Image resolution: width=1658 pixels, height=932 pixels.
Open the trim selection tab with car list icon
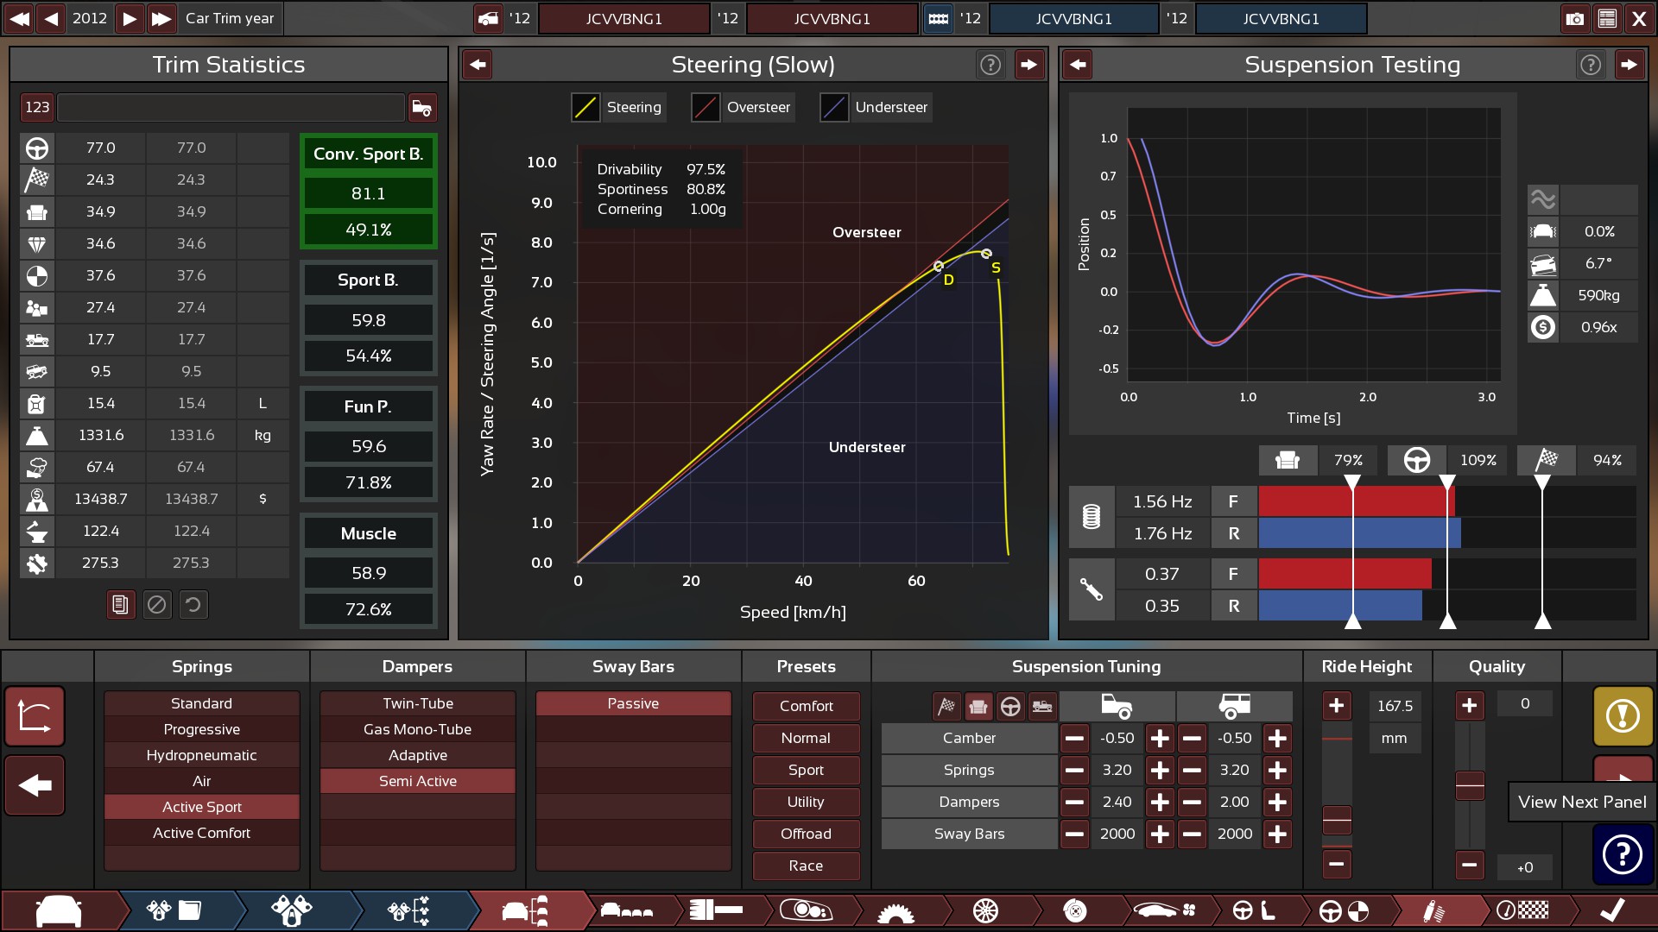pyautogui.click(x=525, y=910)
